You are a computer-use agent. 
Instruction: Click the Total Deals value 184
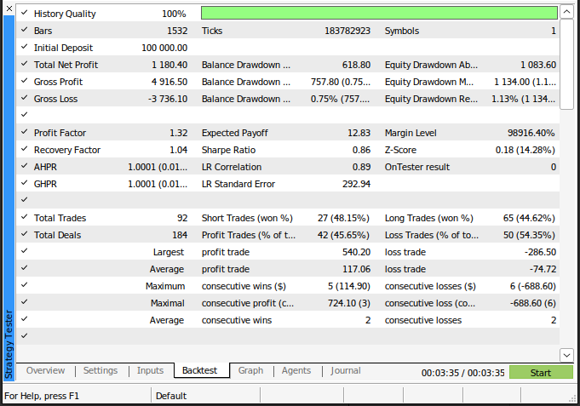(180, 235)
